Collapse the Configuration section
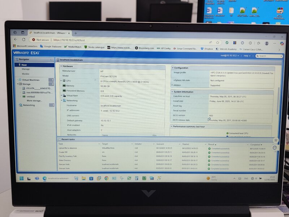This screenshot has width=289, height=217. pos(173,68)
